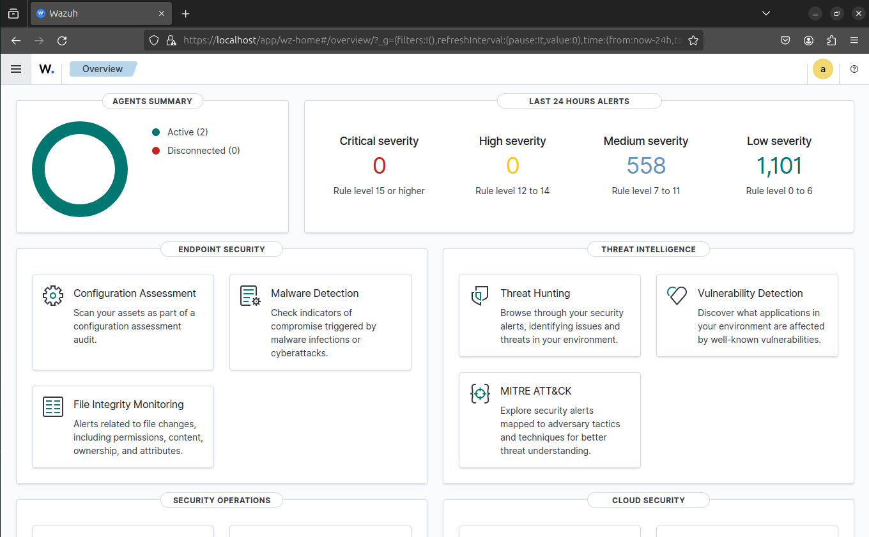Click the Low severity count 1,101
The height and width of the screenshot is (537, 869).
779,166
